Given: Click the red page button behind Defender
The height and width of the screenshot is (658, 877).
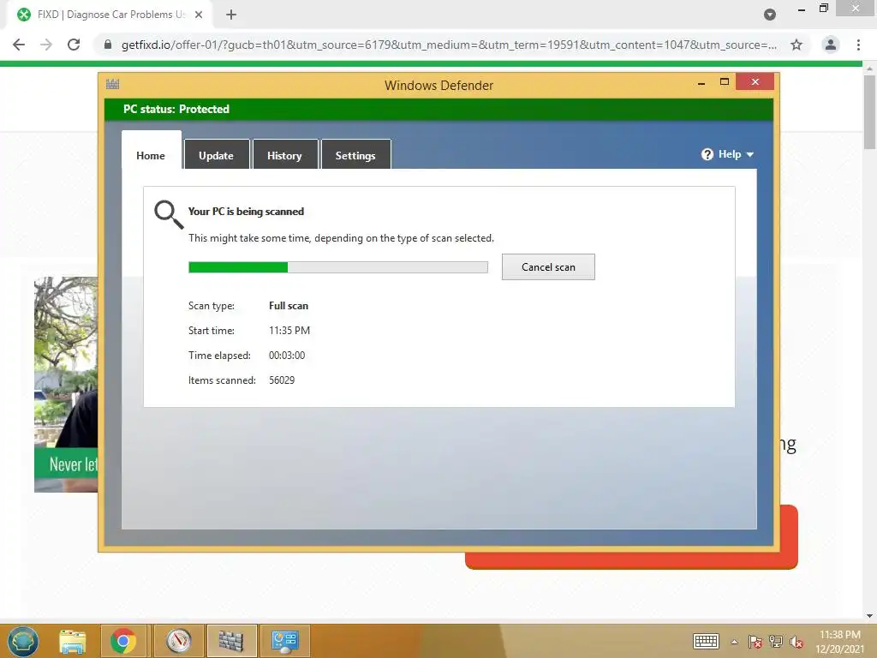Looking at the screenshot, I should 631,559.
